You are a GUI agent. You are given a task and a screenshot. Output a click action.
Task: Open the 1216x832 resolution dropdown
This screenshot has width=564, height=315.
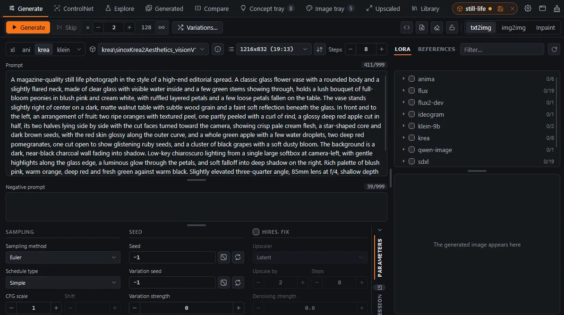(x=273, y=49)
